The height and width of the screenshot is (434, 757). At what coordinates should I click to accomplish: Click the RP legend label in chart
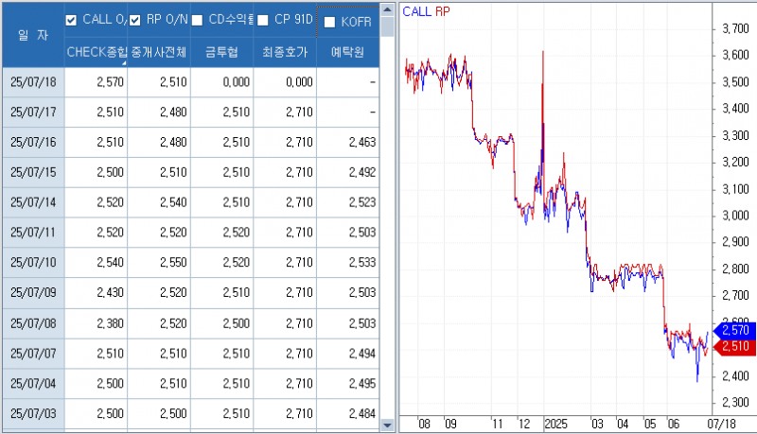click(x=442, y=11)
